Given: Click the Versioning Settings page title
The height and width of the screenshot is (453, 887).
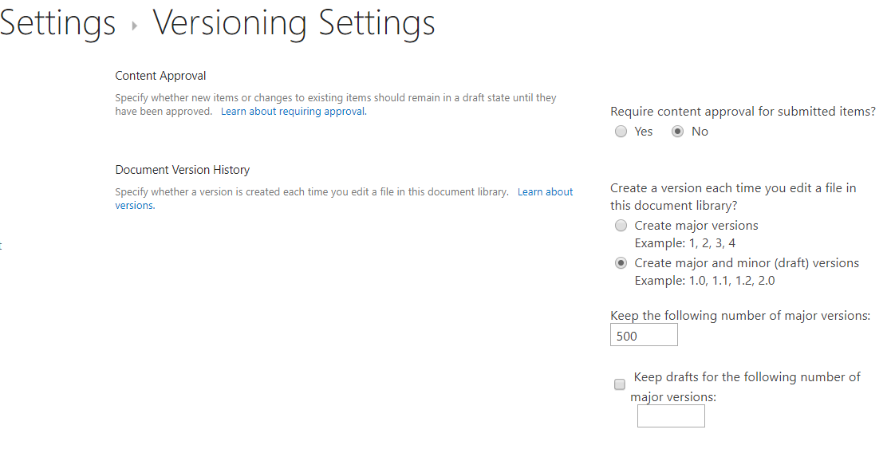Looking at the screenshot, I should [x=294, y=24].
